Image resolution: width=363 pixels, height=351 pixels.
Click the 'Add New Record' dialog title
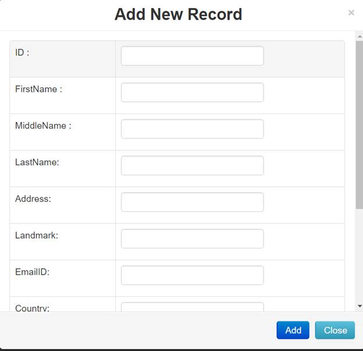pyautogui.click(x=178, y=14)
